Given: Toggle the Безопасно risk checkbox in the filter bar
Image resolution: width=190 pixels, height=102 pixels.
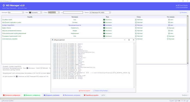Looking at the screenshot, I should 30,12.
